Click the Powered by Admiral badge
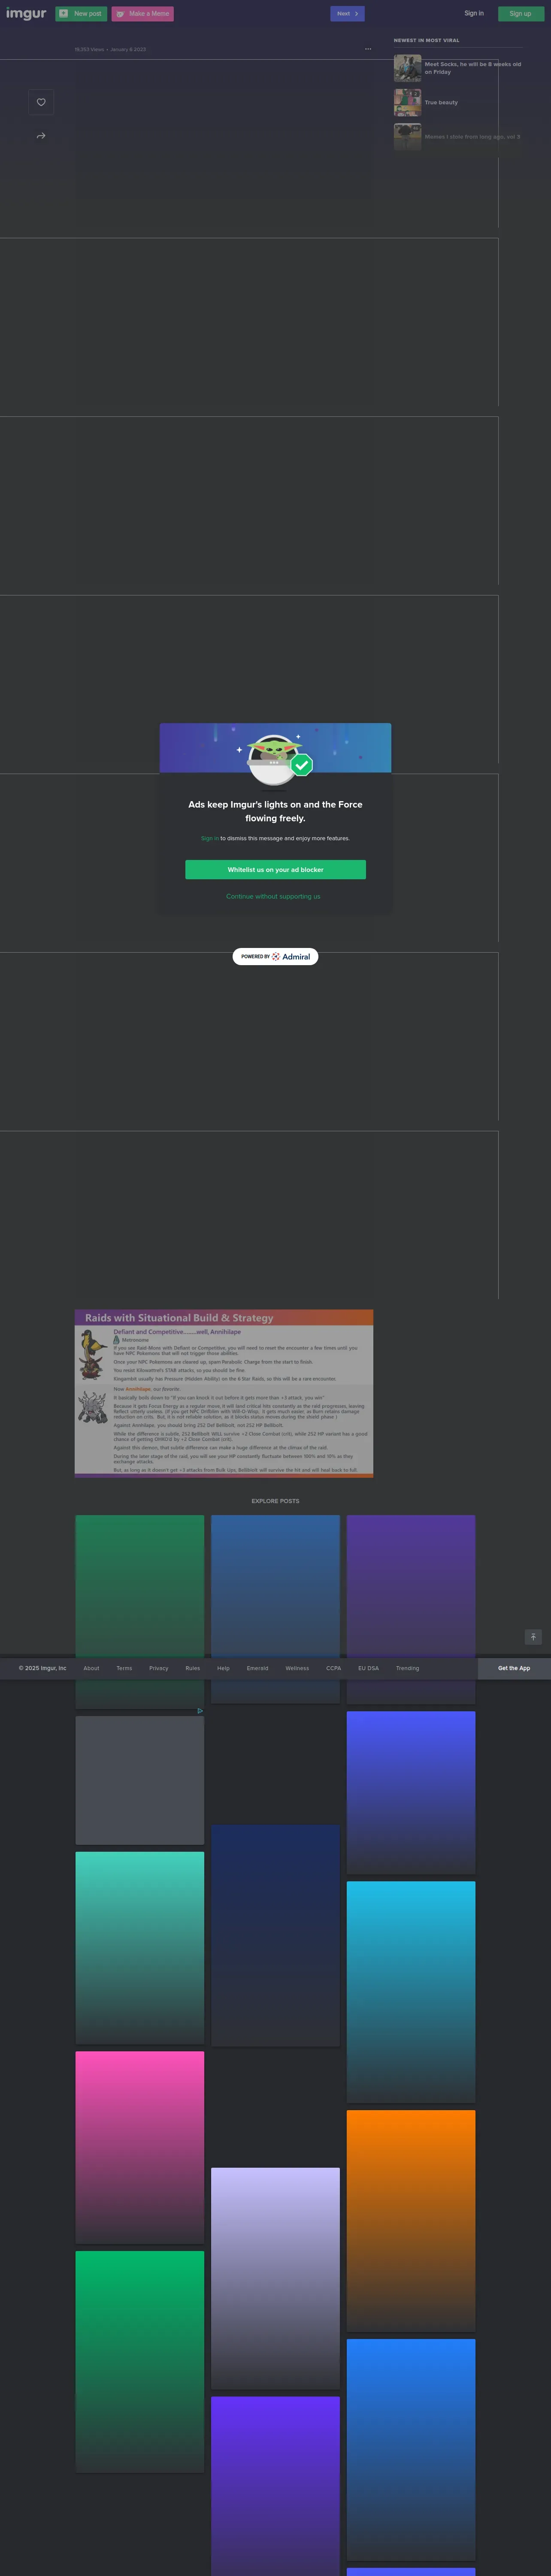Image resolution: width=551 pixels, height=2576 pixels. [275, 957]
